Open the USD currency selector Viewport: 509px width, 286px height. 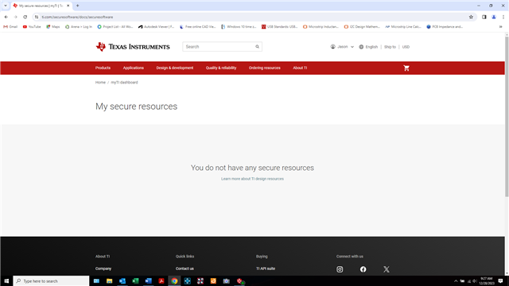(406, 47)
